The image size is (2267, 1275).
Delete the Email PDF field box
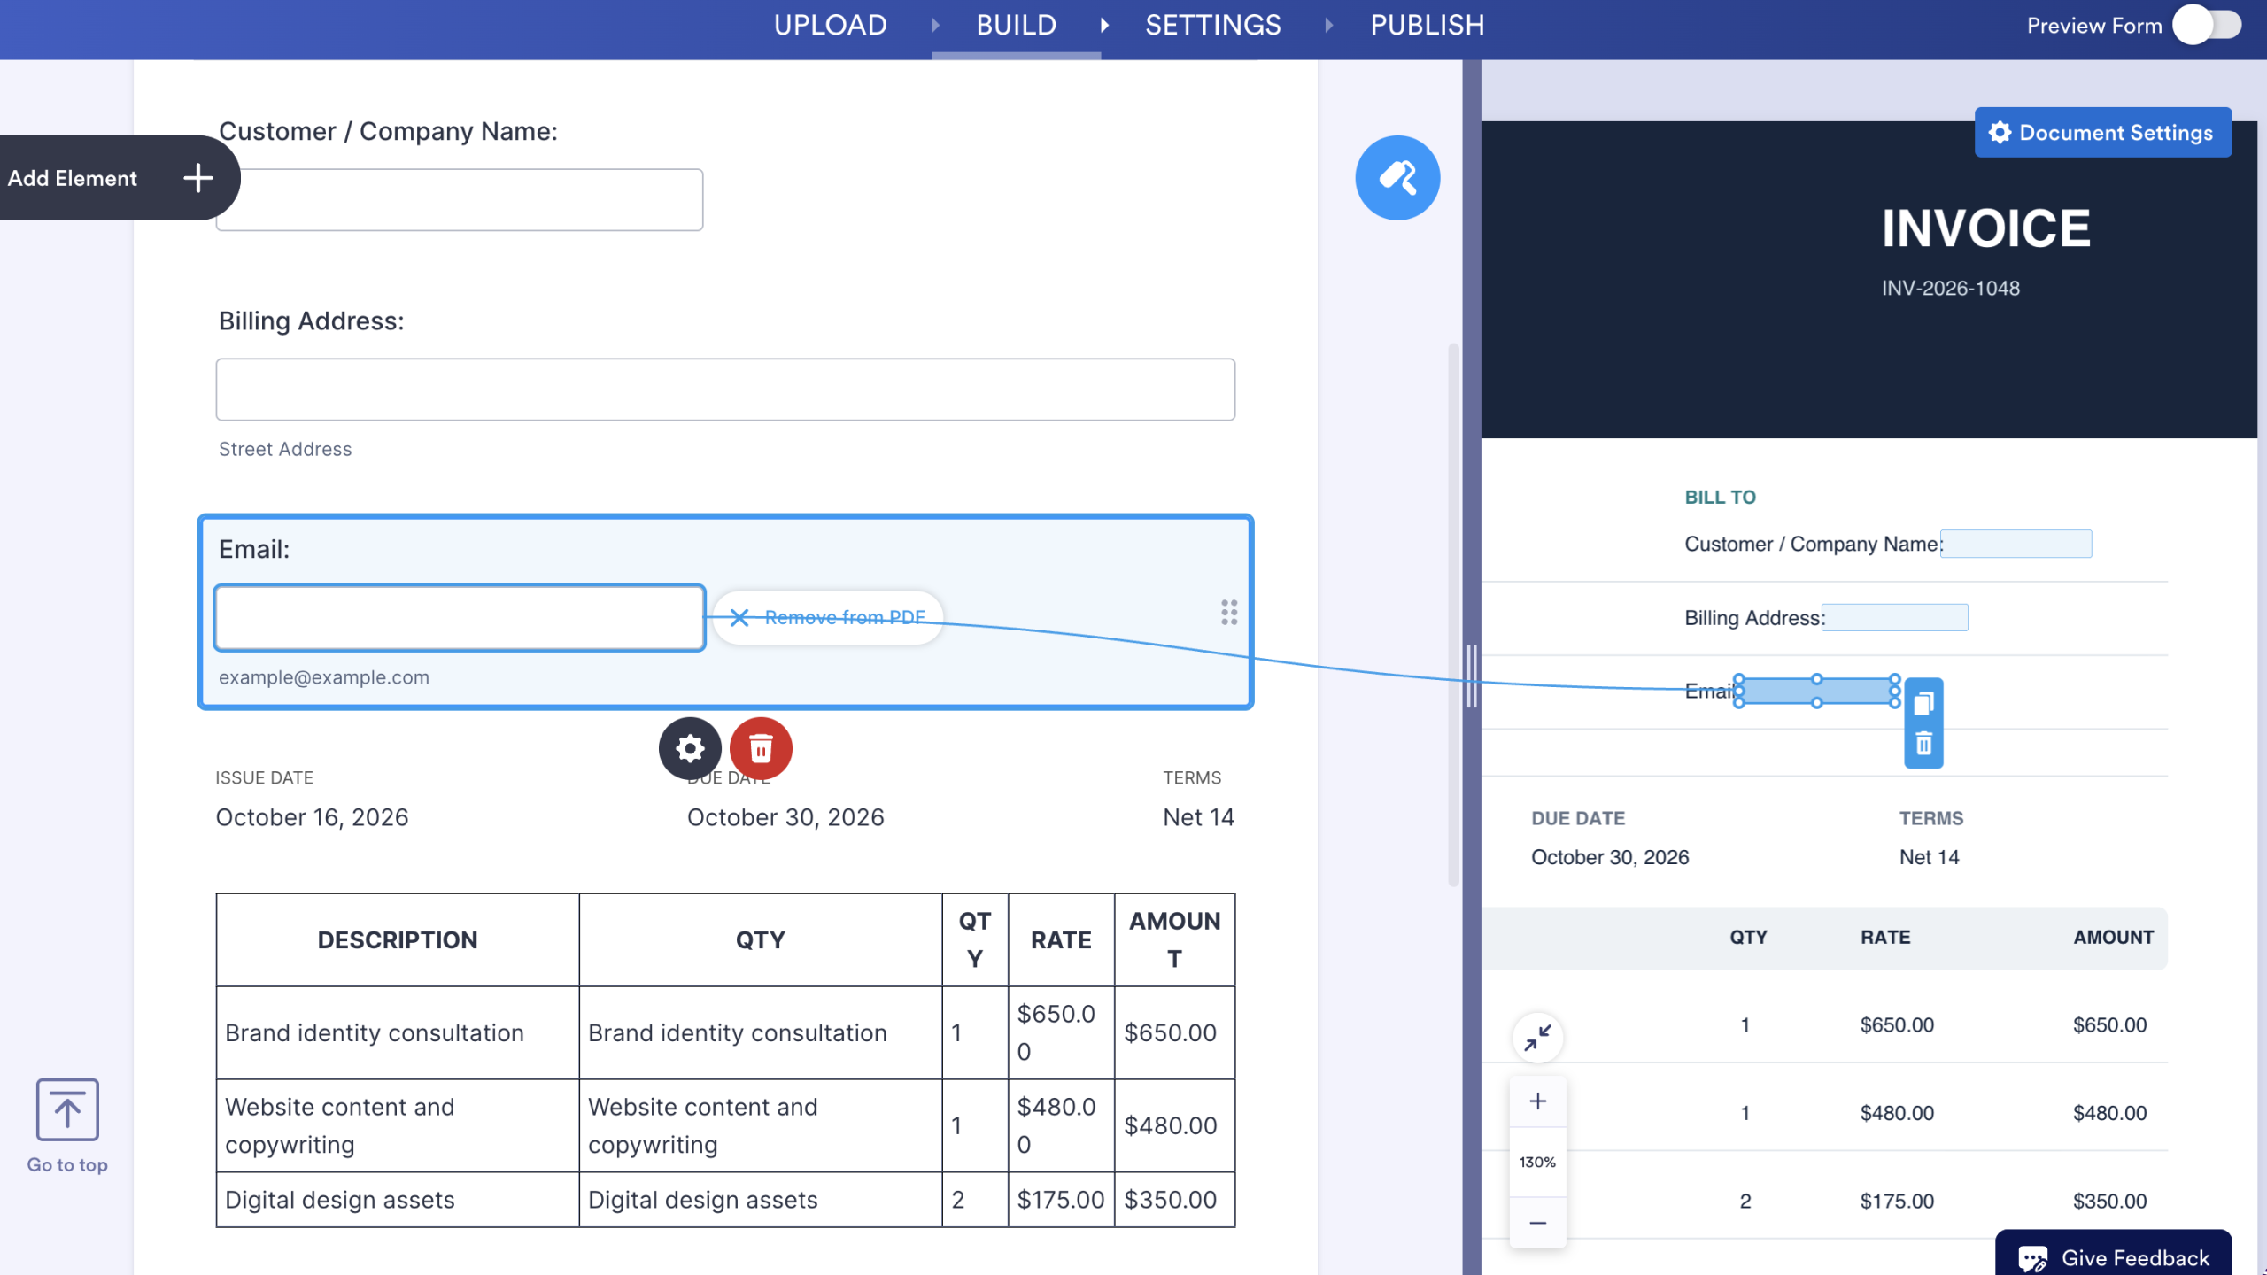coord(1923,743)
